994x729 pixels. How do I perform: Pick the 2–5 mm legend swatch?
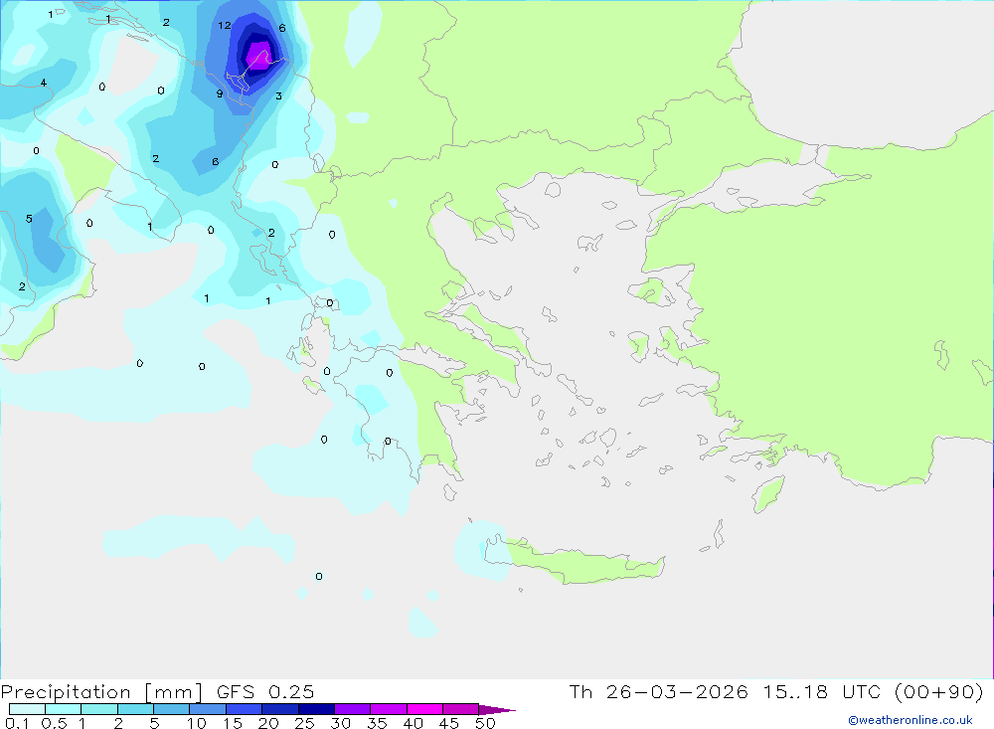pos(135,709)
